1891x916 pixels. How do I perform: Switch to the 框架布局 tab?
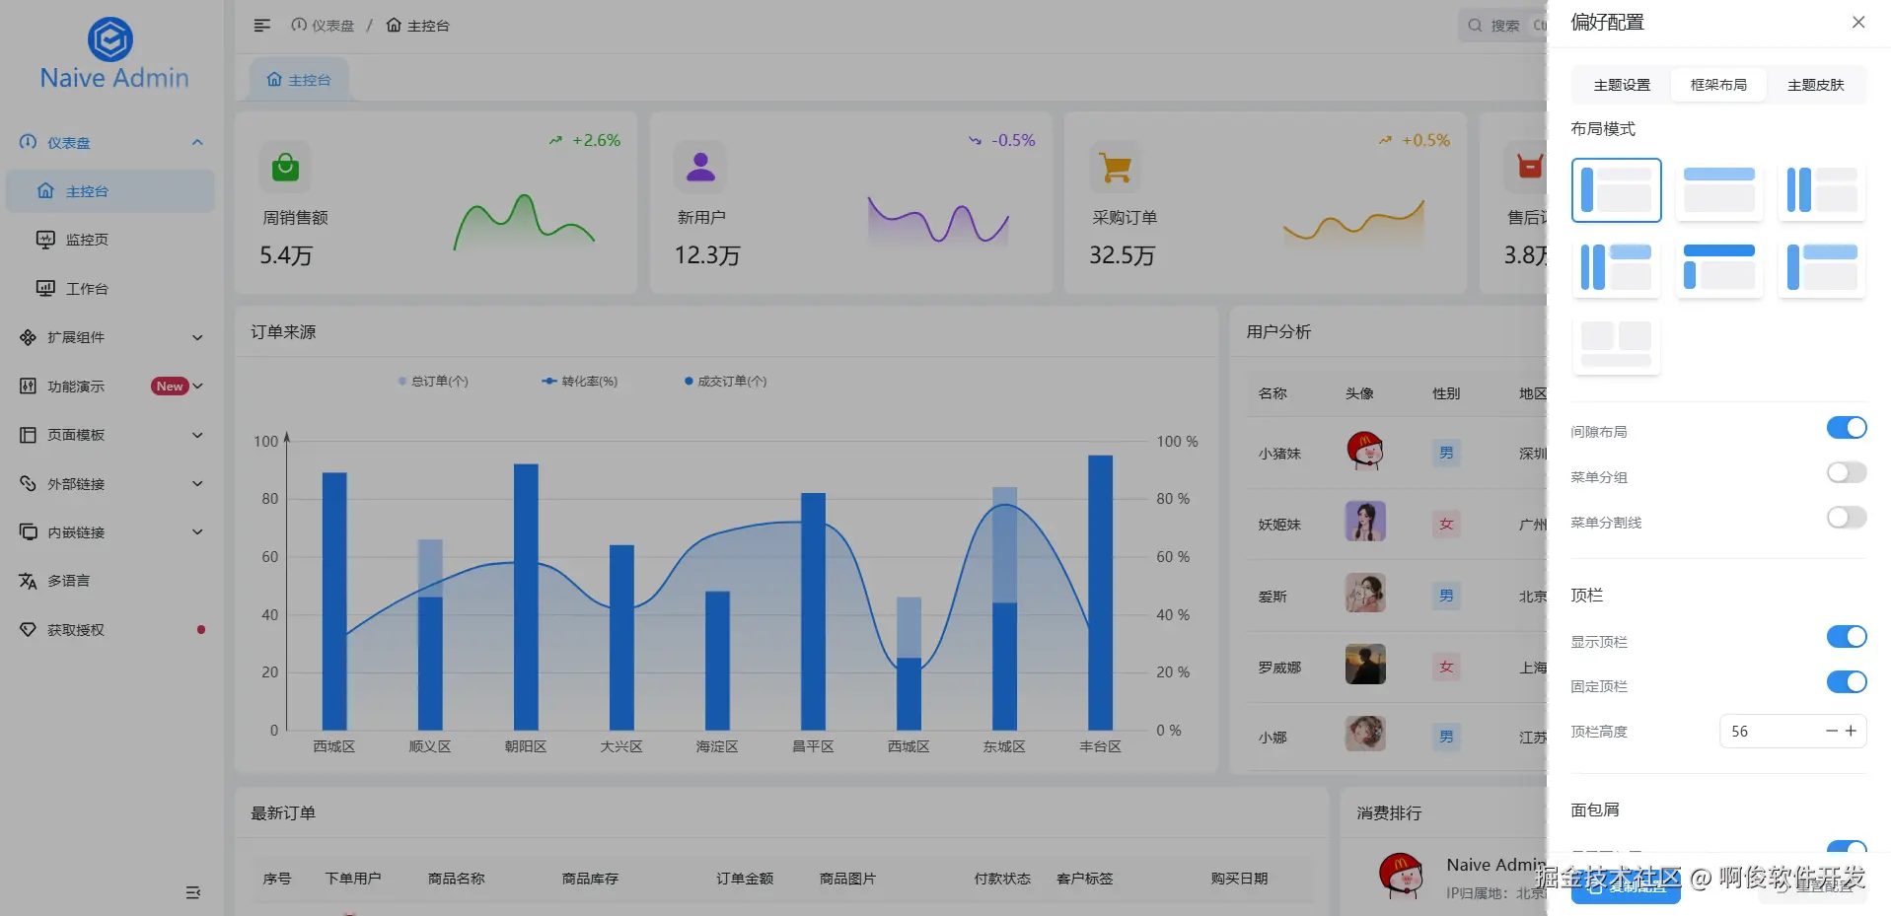click(1718, 85)
